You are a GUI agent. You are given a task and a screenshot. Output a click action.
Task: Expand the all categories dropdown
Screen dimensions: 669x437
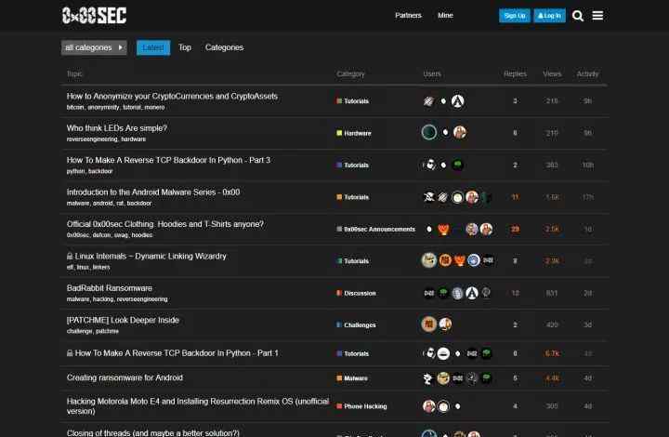pyautogui.click(x=94, y=47)
